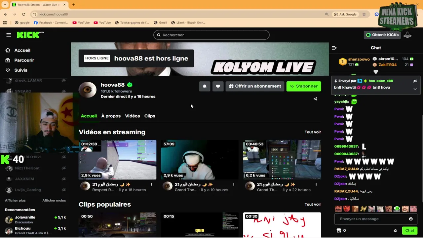The image size is (423, 238).
Task: Open the 00:50 popular clip
Action: 117,225
